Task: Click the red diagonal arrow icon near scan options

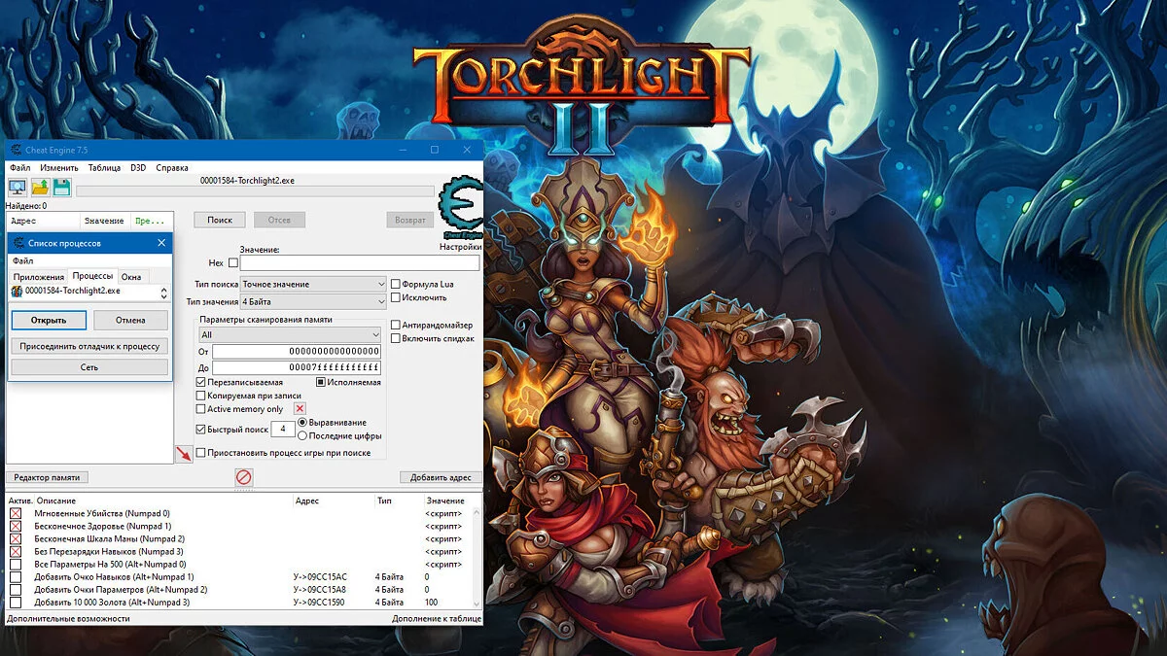Action: [x=184, y=453]
